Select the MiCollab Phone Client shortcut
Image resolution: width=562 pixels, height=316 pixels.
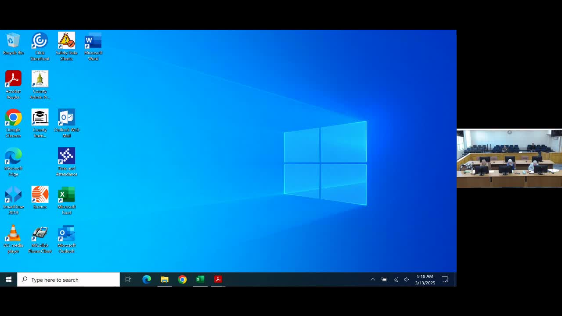pos(40,239)
